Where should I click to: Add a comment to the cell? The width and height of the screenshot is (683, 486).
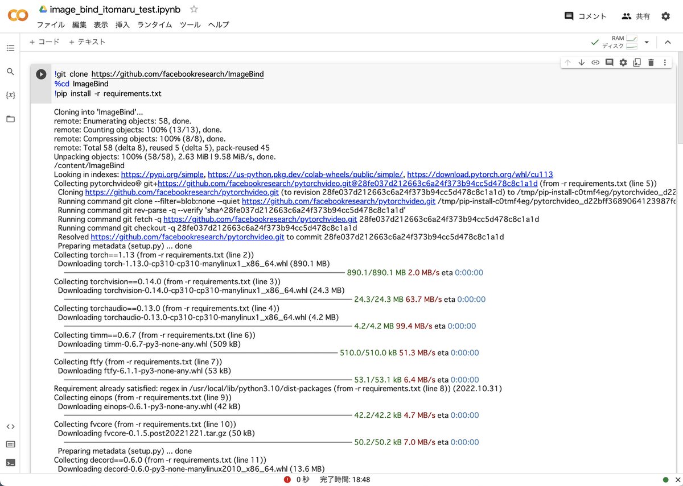(x=609, y=63)
